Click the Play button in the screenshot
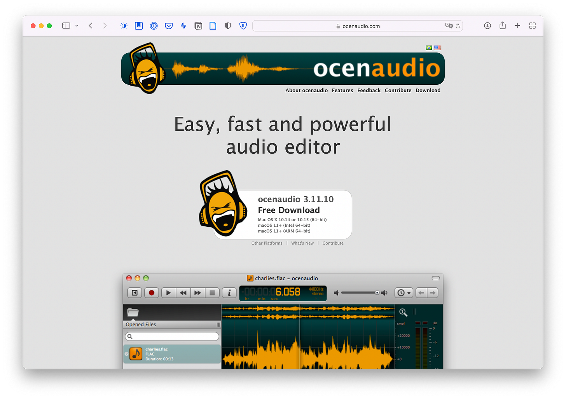The image size is (566, 399). pyautogui.click(x=168, y=293)
